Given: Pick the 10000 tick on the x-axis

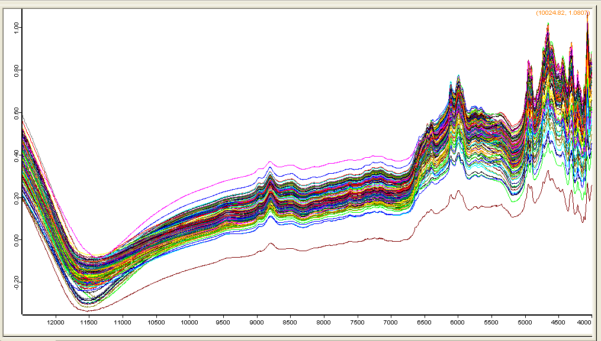Looking at the screenshot, I should pyautogui.click(x=189, y=323).
